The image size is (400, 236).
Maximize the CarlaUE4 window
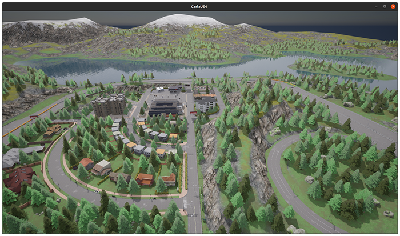coord(384,6)
